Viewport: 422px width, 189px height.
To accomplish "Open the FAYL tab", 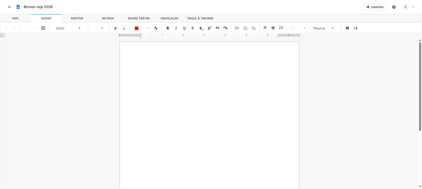I will click(16, 18).
